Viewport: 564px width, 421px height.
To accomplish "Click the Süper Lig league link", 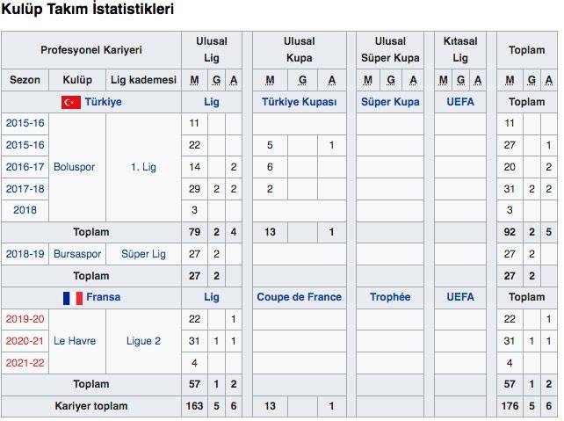I will point(142,253).
